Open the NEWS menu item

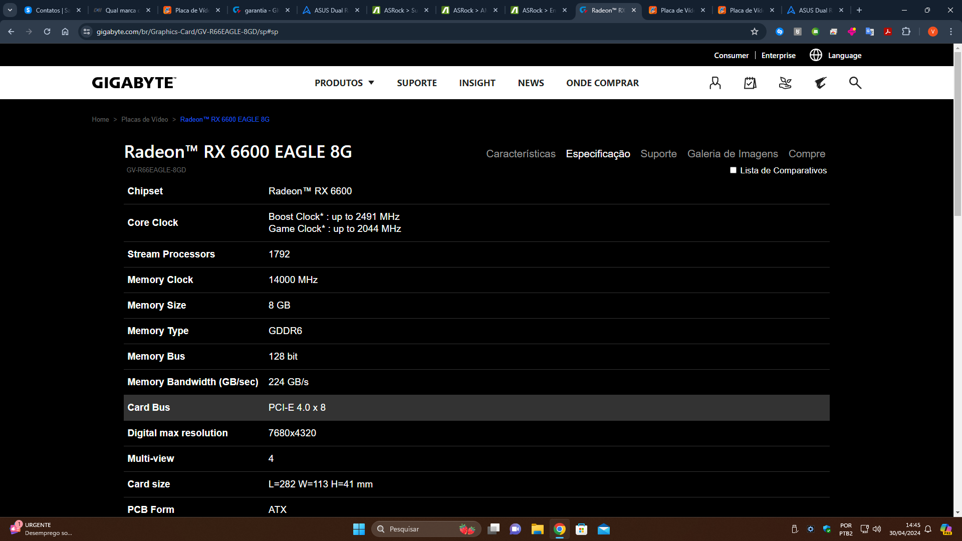coord(531,83)
